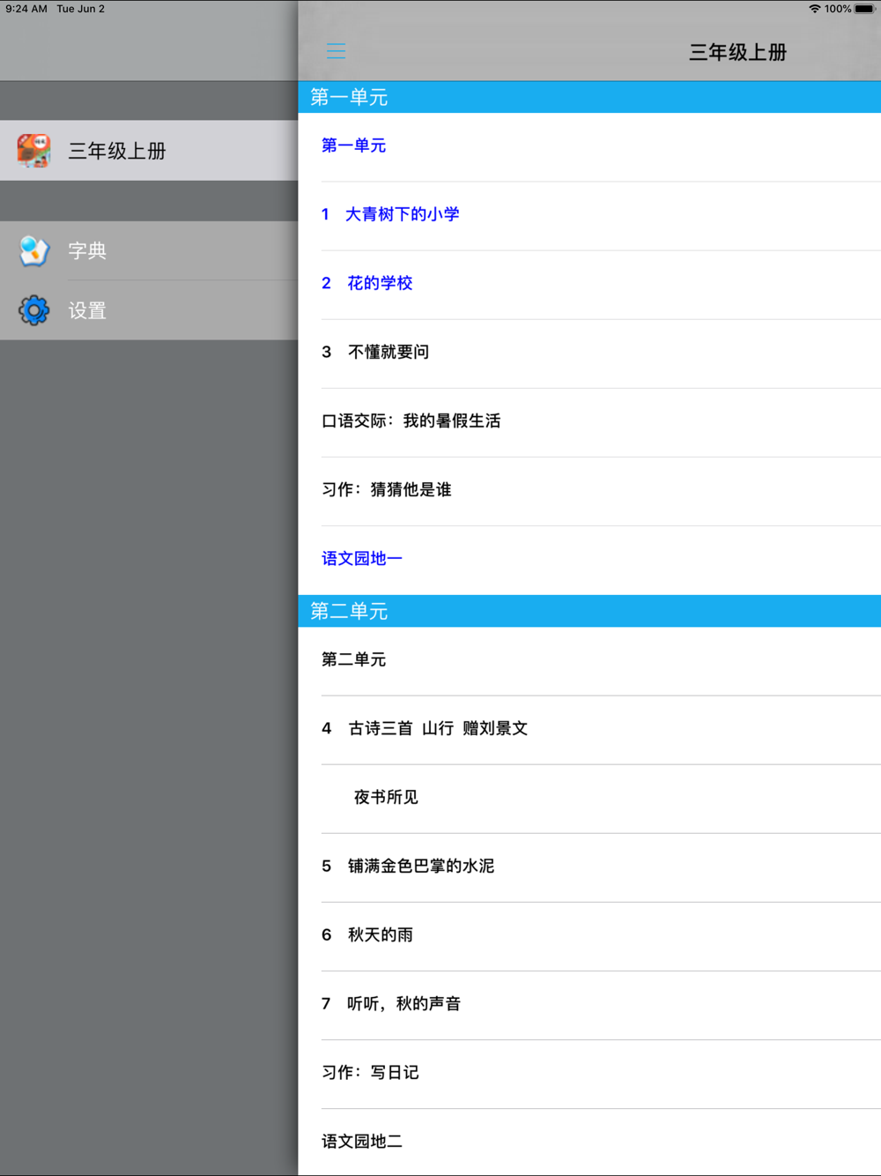Open lesson 4 古诗三首 山行 赠刘景文
The image size is (881, 1176).
[589, 730]
